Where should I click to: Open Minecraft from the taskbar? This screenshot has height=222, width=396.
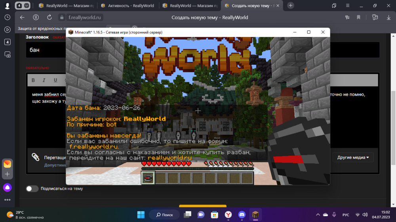(255, 215)
